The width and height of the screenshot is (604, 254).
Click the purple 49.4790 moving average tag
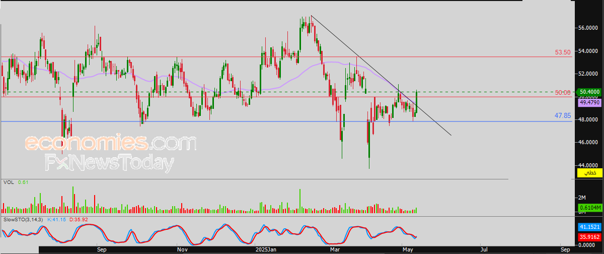pyautogui.click(x=588, y=102)
